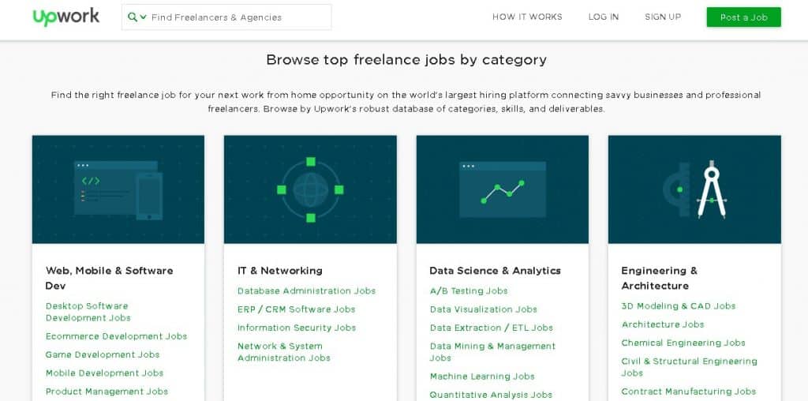Click the Data Science line chart illustration
Viewport: 808px width, 401px height.
coord(502,189)
